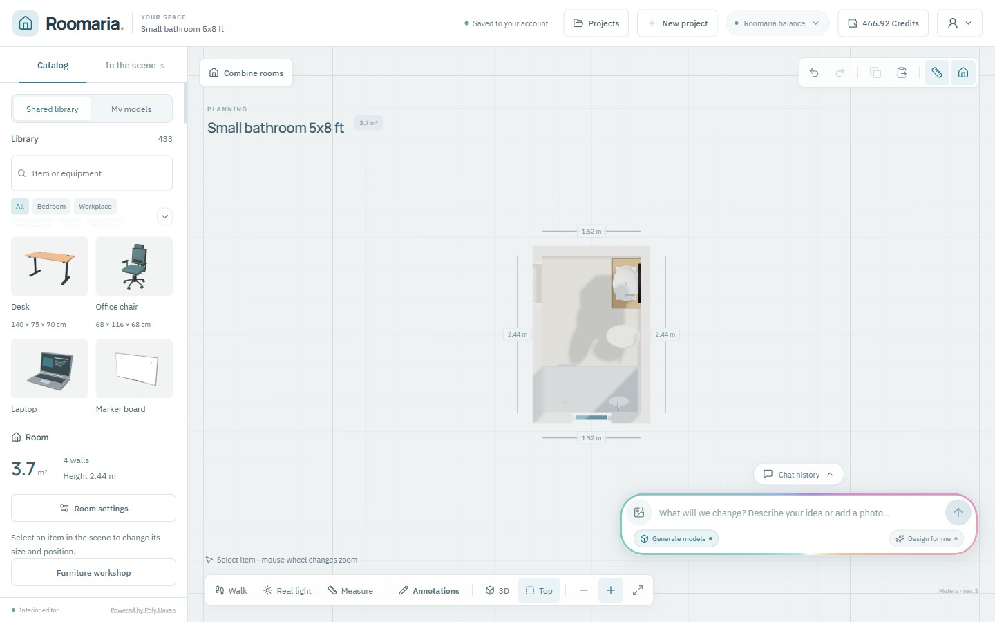Open the Annotations tool

(429, 591)
